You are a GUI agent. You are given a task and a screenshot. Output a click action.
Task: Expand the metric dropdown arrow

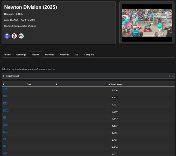(x=172, y=76)
